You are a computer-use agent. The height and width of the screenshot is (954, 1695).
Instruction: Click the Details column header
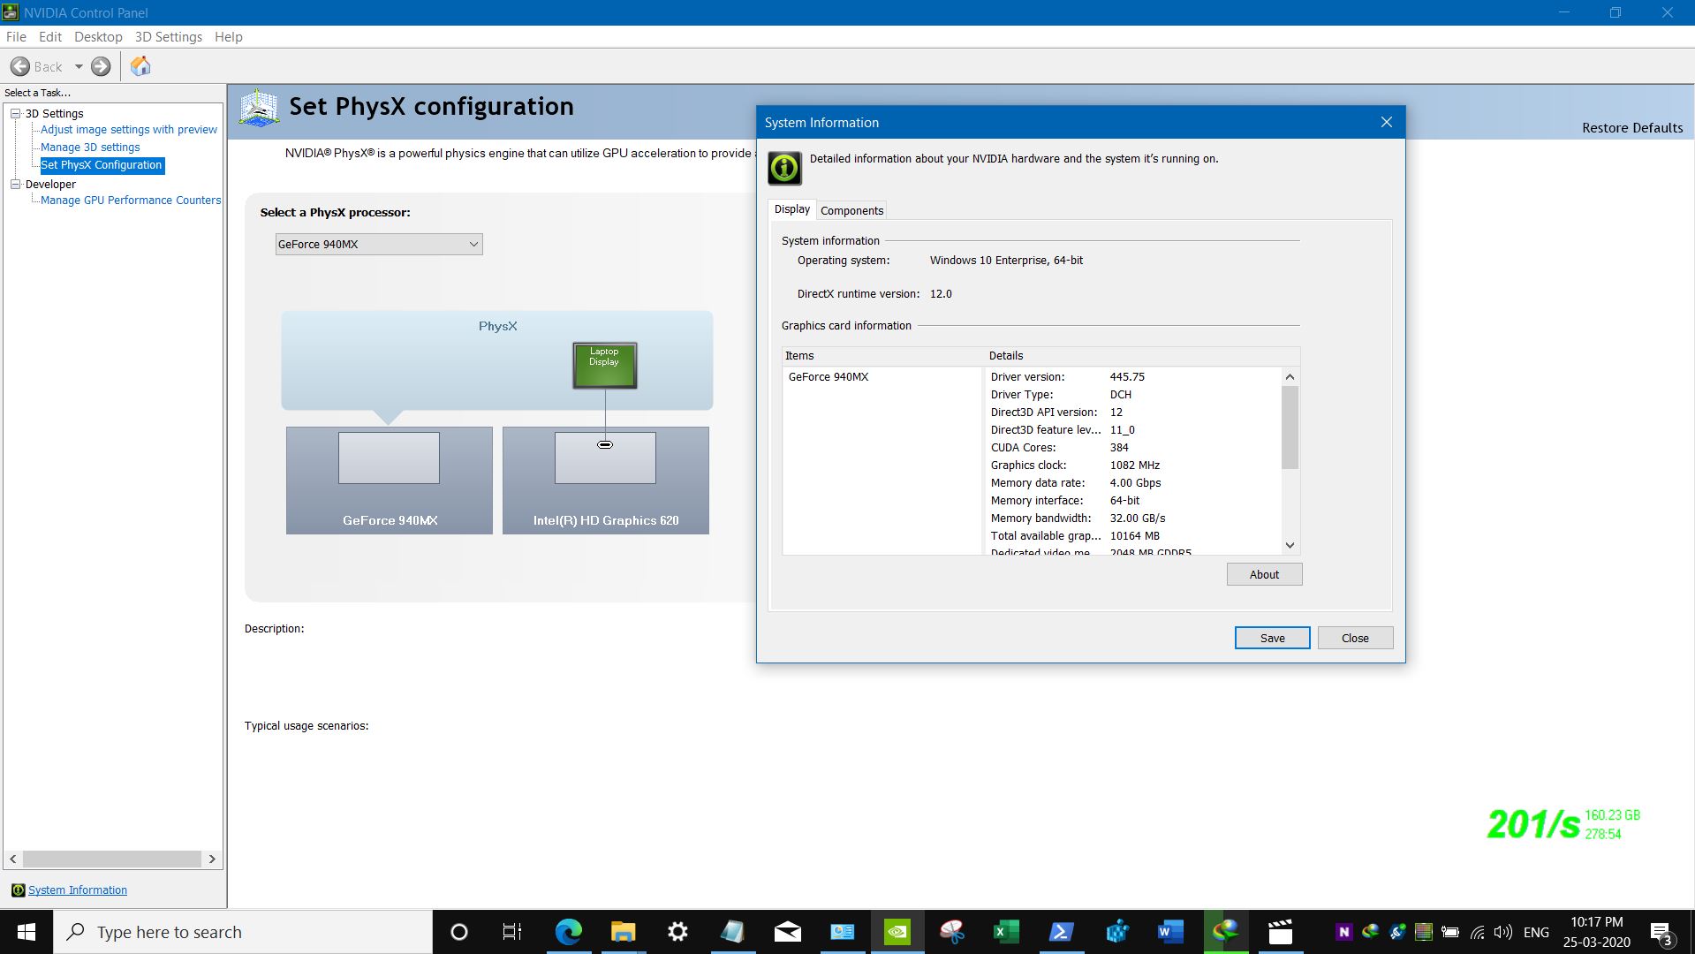pos(1142,355)
